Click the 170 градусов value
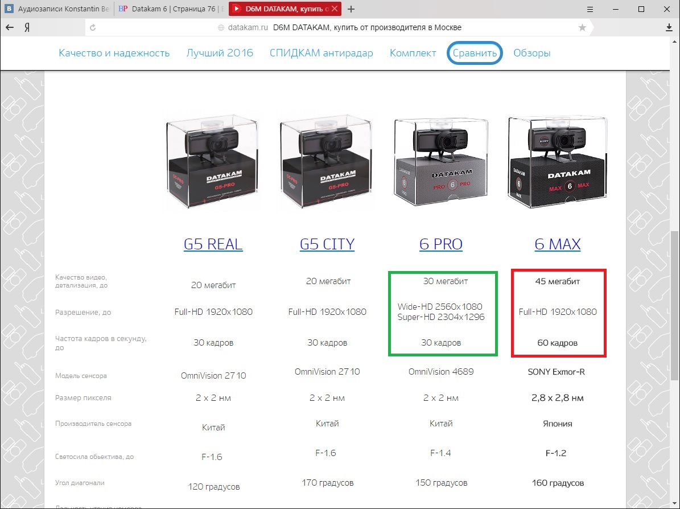Screen dimensions: 680x509 pos(327,483)
